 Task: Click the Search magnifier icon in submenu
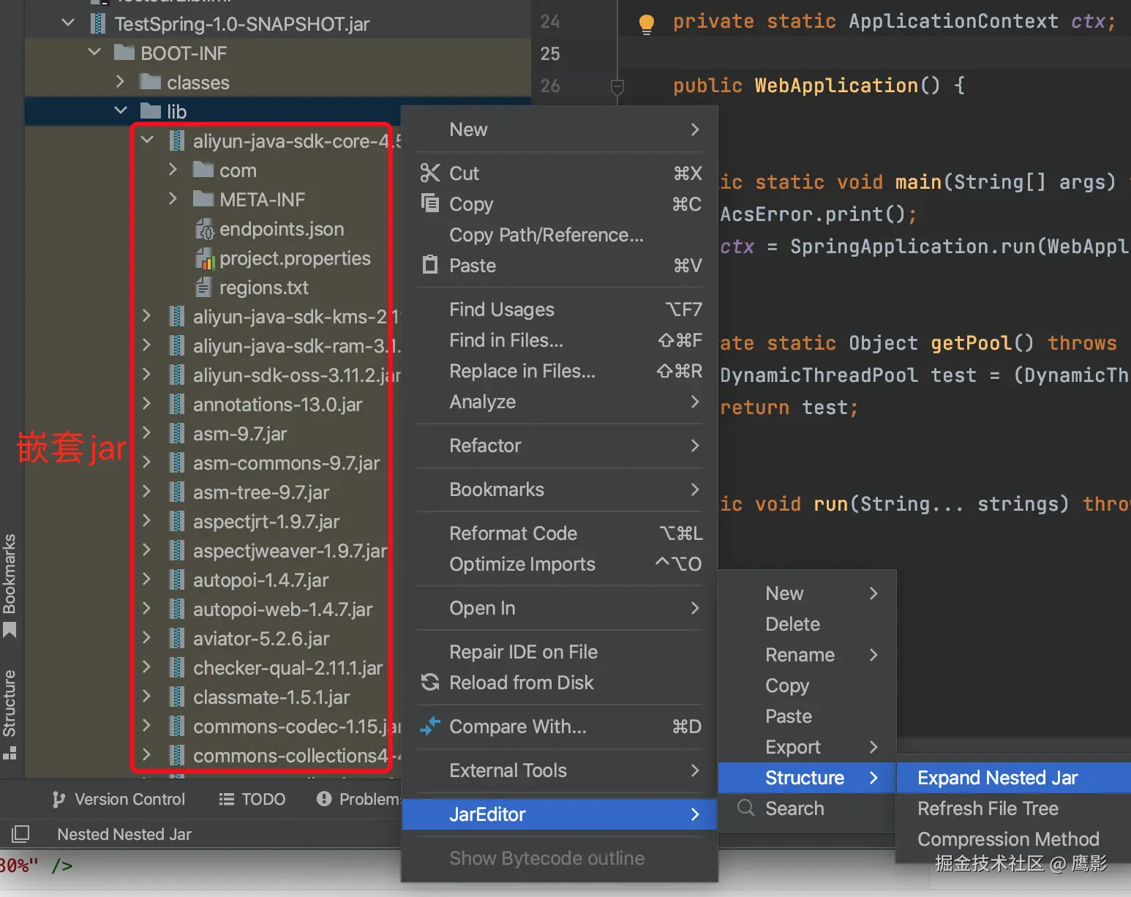pos(745,808)
